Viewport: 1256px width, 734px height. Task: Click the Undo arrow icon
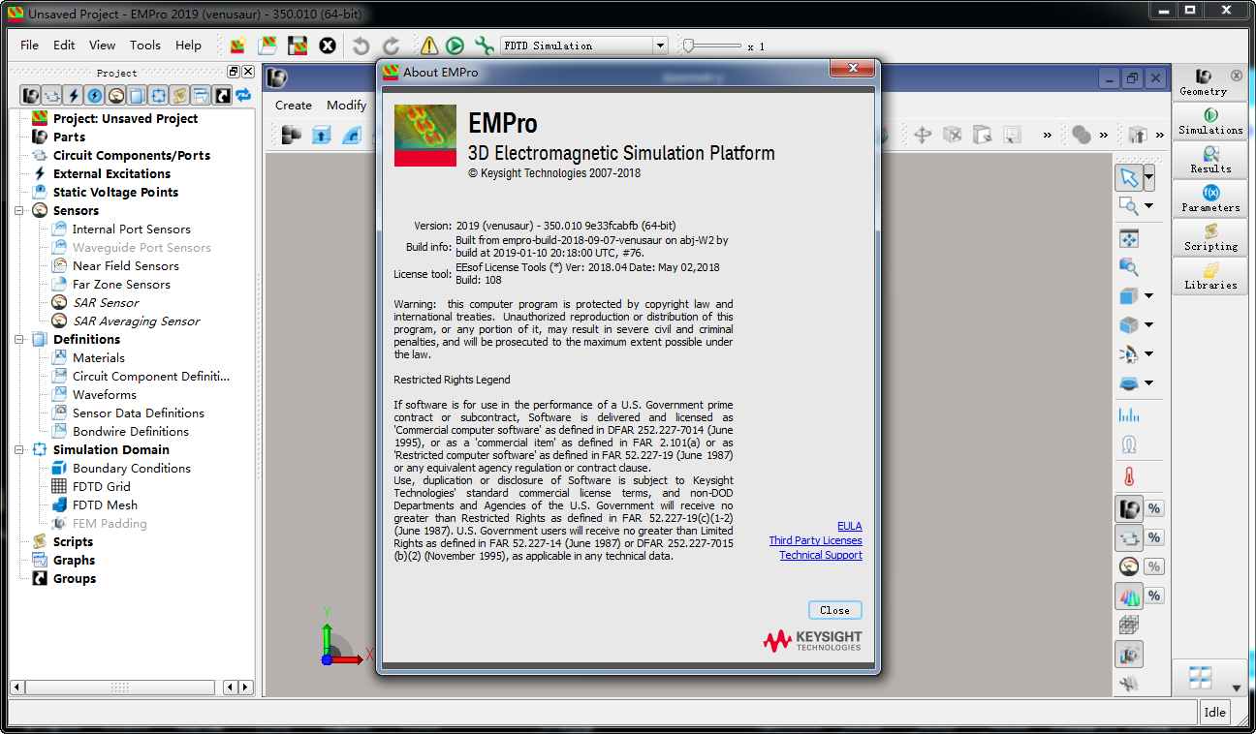[361, 46]
